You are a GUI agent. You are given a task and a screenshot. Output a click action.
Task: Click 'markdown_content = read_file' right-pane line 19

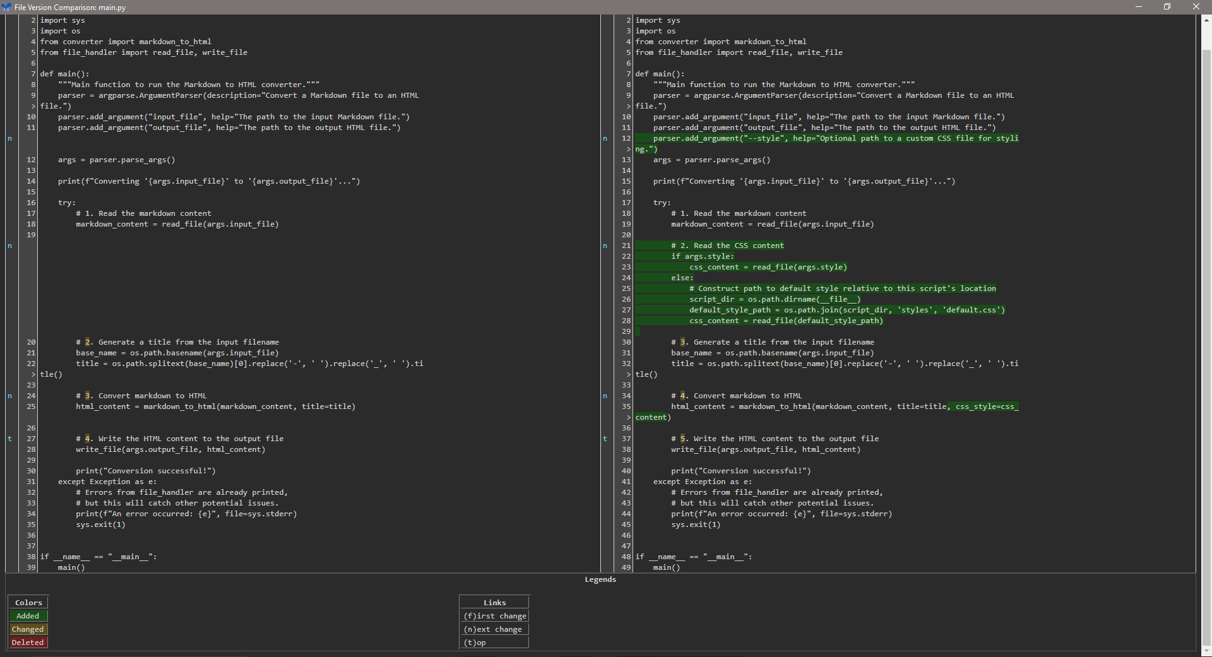coord(773,225)
